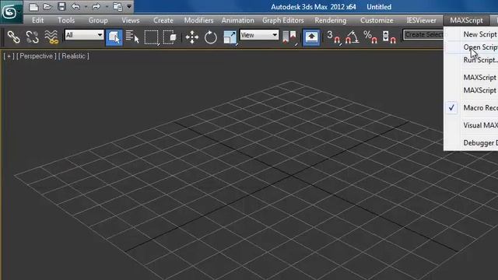The height and width of the screenshot is (280, 498).
Task: Open the IESViewer menu
Action: click(422, 20)
